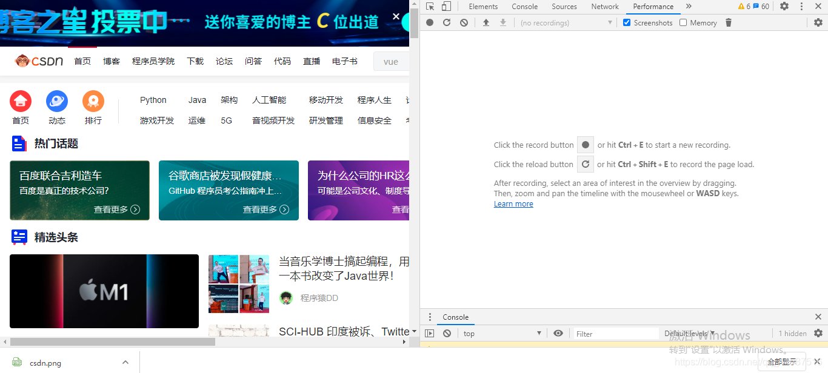Toggle the device toolbar icon
Screen dimensions: 828x373
446,7
